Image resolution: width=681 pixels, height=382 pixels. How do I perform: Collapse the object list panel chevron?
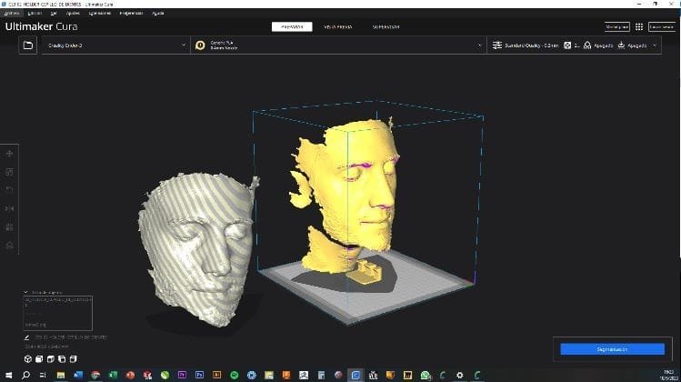[25, 293]
